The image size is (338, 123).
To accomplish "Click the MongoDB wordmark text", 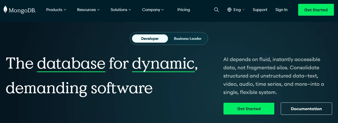I will pos(22,10).
